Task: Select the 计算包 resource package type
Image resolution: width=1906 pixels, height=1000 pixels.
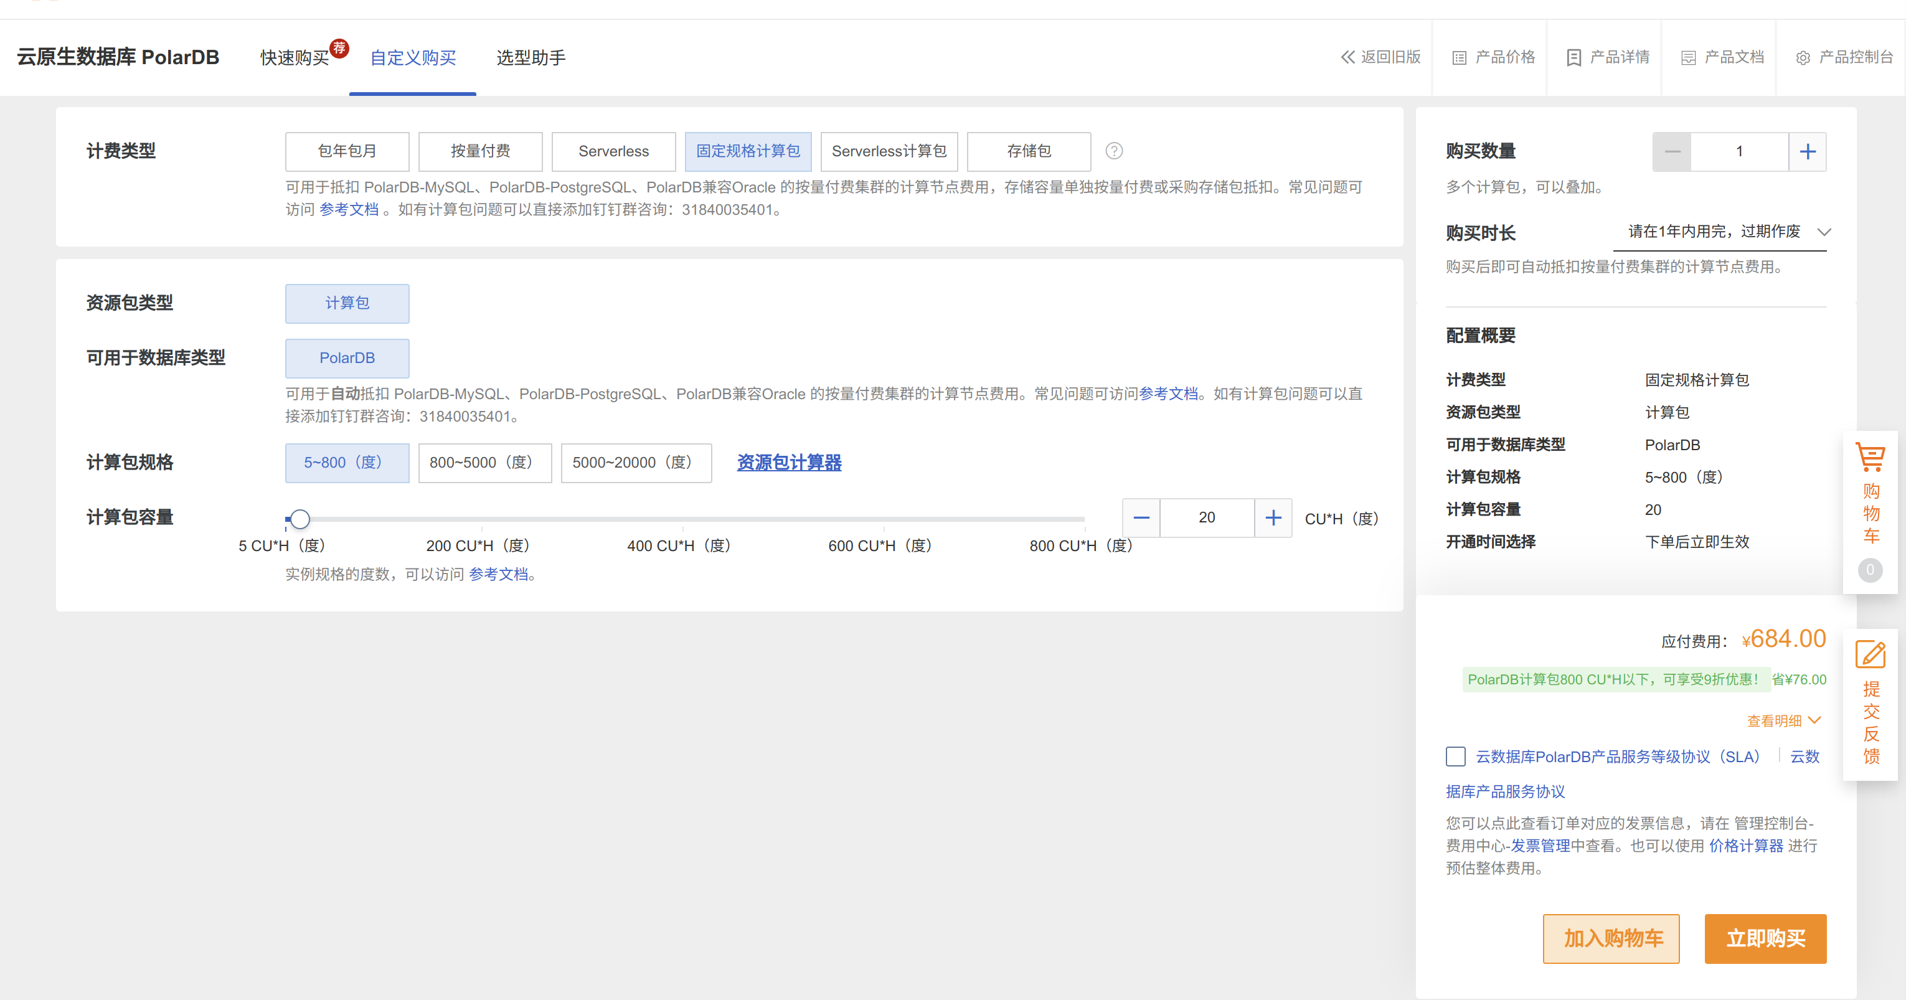Action: tap(347, 303)
